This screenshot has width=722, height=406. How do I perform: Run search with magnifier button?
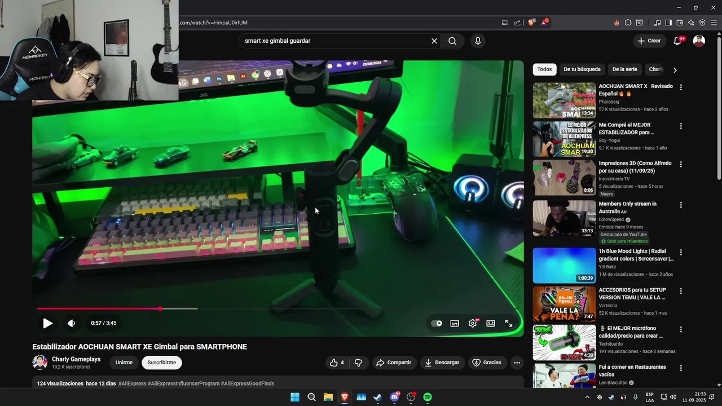pos(452,41)
